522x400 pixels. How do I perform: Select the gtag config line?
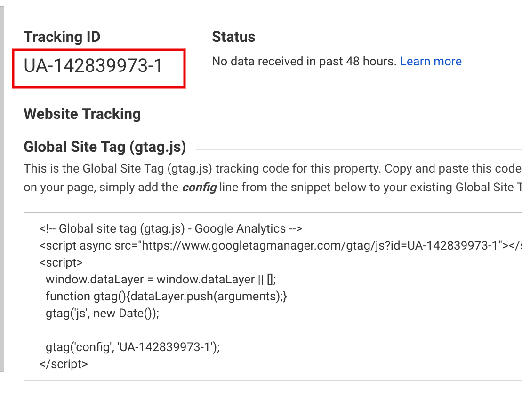pos(132,347)
